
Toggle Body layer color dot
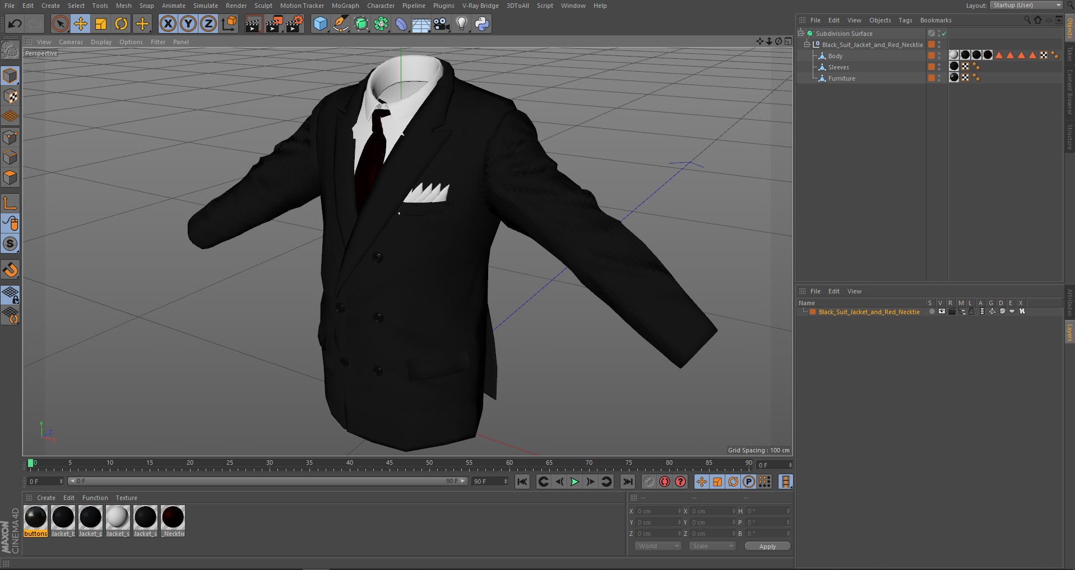932,56
